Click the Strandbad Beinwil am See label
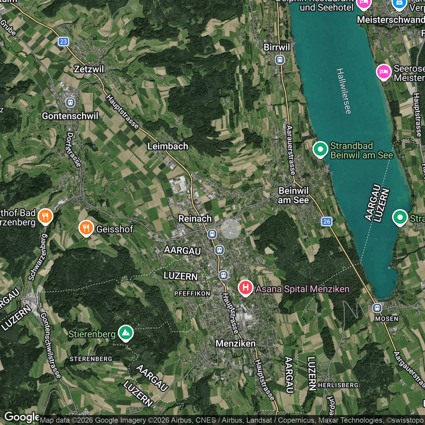Screen dimensions: 425x425 click(x=362, y=150)
